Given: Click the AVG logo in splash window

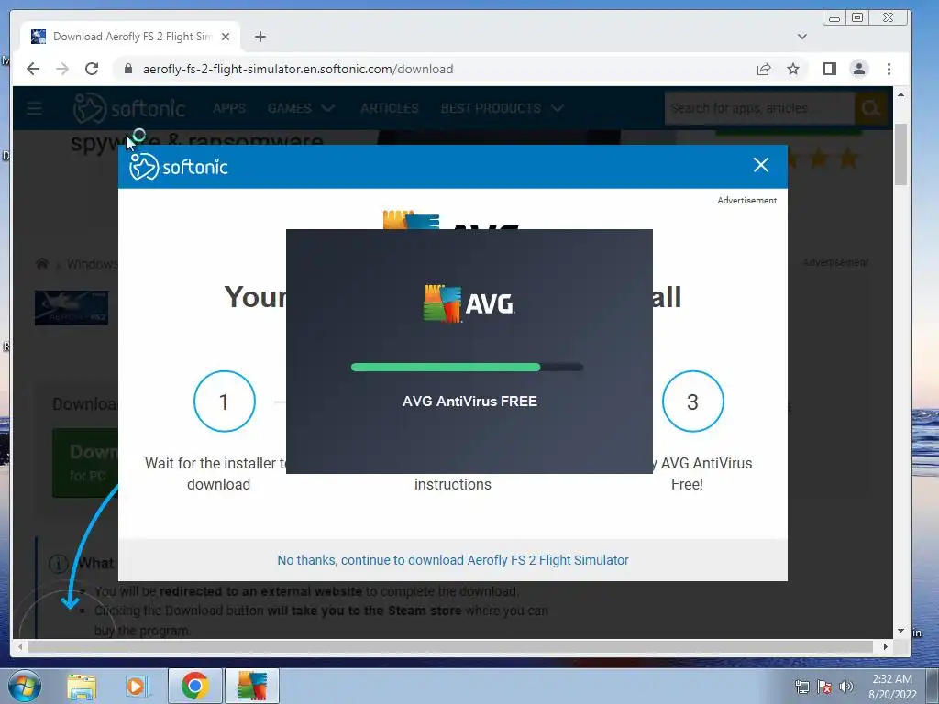Looking at the screenshot, I should (x=469, y=303).
